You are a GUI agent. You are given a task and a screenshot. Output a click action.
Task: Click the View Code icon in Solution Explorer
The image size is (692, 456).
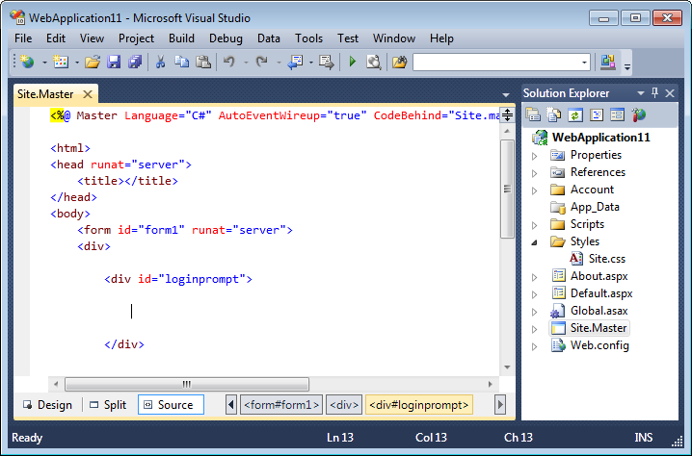(597, 115)
